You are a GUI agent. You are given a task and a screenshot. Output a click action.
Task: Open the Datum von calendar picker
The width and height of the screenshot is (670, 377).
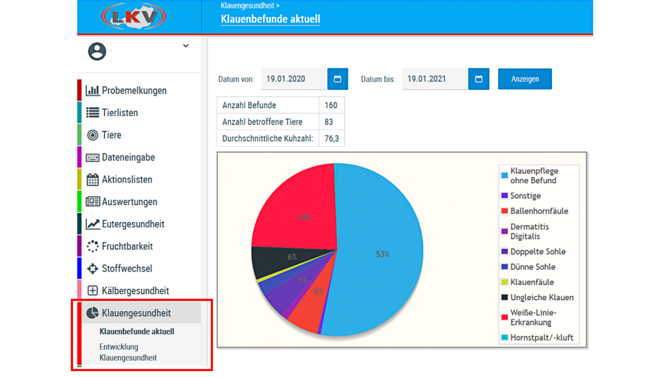(337, 79)
